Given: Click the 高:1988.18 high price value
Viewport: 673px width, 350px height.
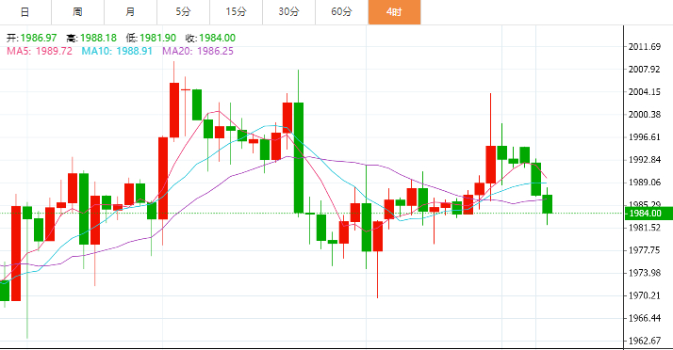Looking at the screenshot, I should [x=91, y=38].
